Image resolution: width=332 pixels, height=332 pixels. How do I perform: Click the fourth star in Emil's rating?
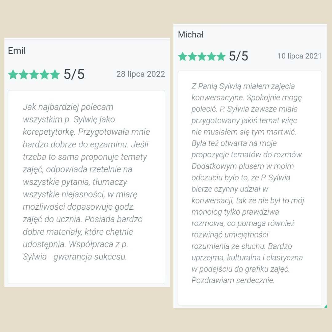pos(45,74)
